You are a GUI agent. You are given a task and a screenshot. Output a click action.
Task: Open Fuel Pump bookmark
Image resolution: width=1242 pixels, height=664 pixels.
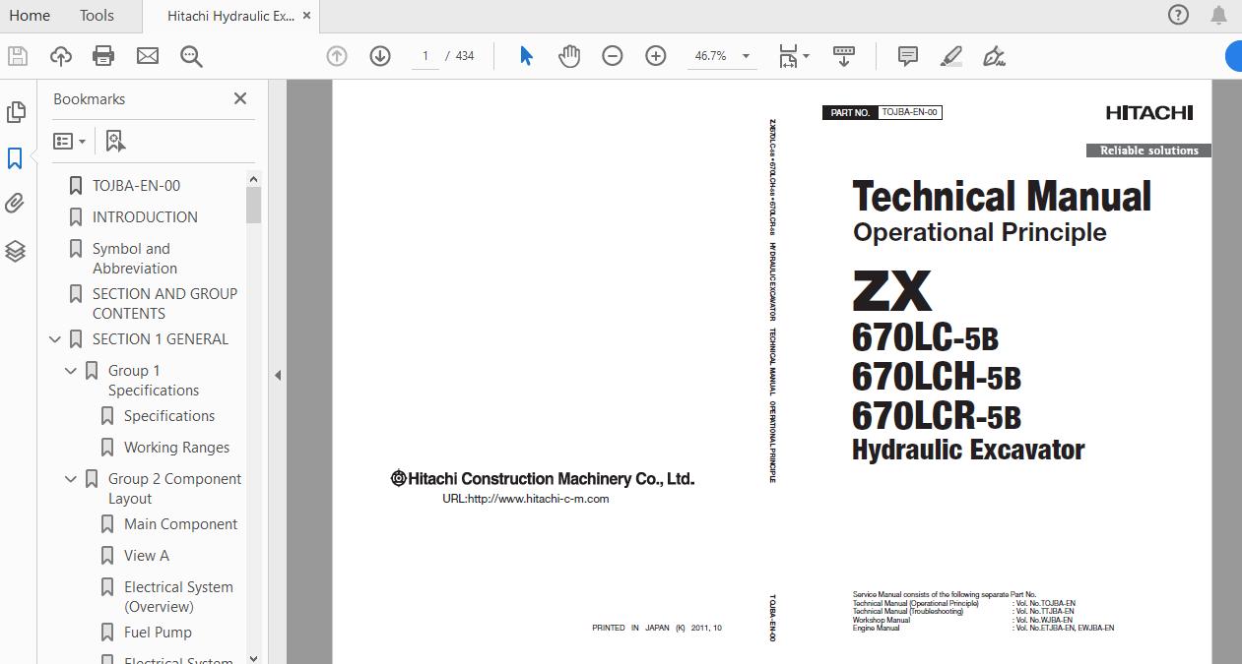(x=158, y=633)
